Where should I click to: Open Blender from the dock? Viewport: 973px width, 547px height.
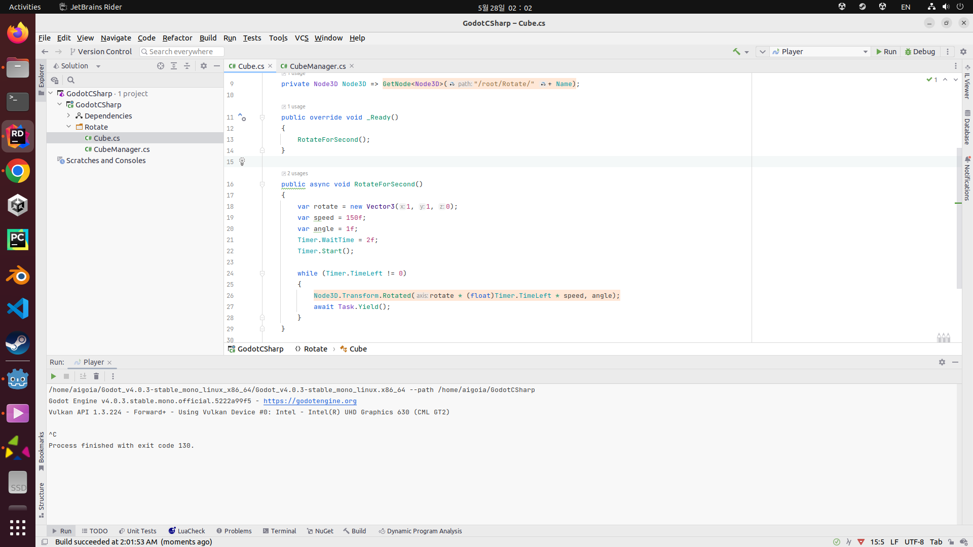tap(18, 276)
